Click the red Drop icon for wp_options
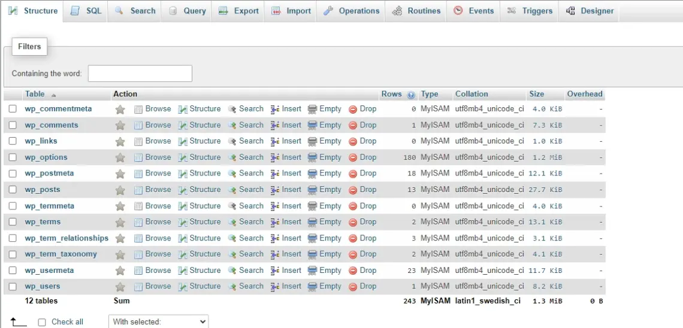The width and height of the screenshot is (683, 328). (x=353, y=157)
